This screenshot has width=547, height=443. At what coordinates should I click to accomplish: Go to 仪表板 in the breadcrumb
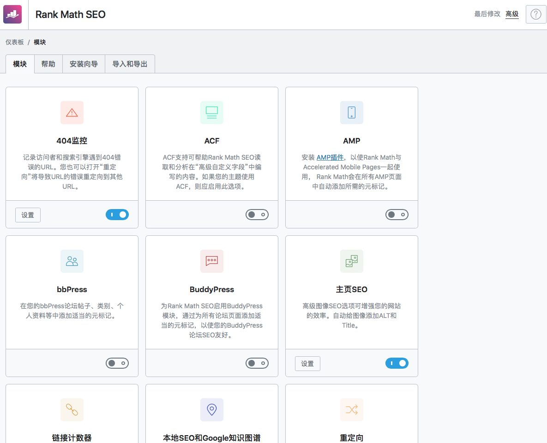15,42
